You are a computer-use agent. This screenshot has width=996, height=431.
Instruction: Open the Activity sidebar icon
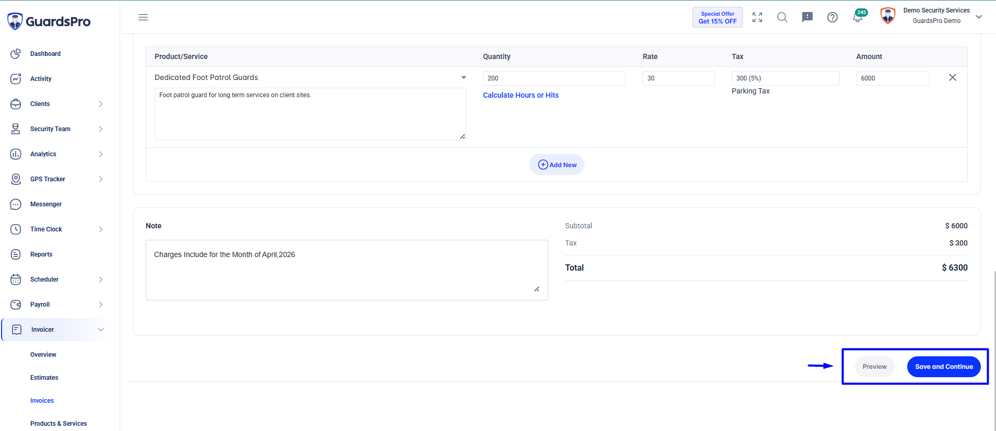16,79
